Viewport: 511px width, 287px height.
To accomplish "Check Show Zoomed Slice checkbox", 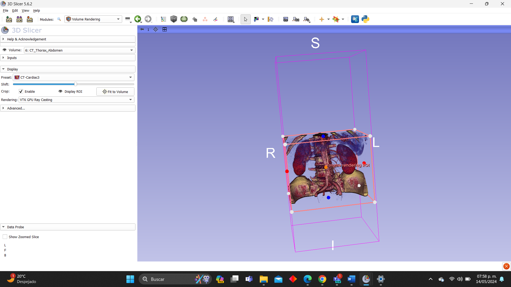I will point(5,237).
